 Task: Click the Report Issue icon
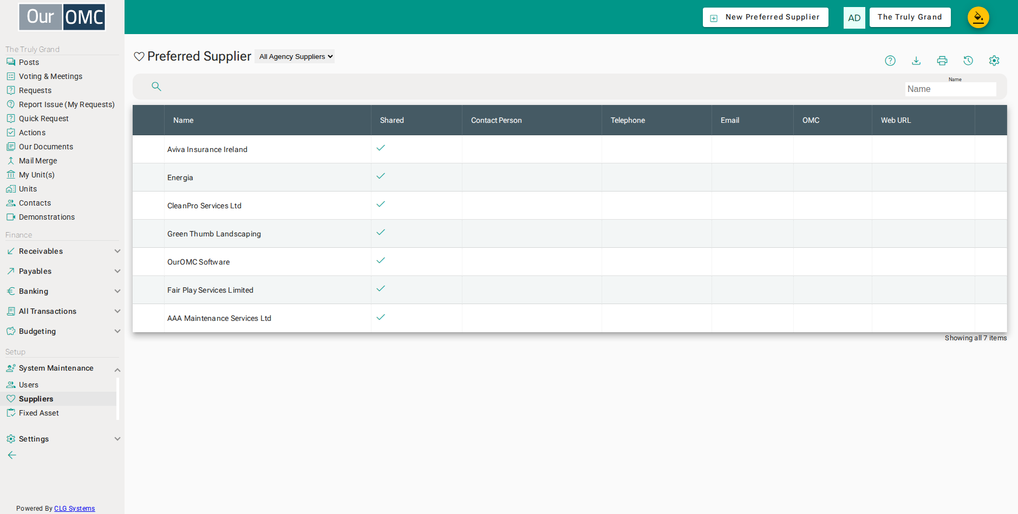11,104
